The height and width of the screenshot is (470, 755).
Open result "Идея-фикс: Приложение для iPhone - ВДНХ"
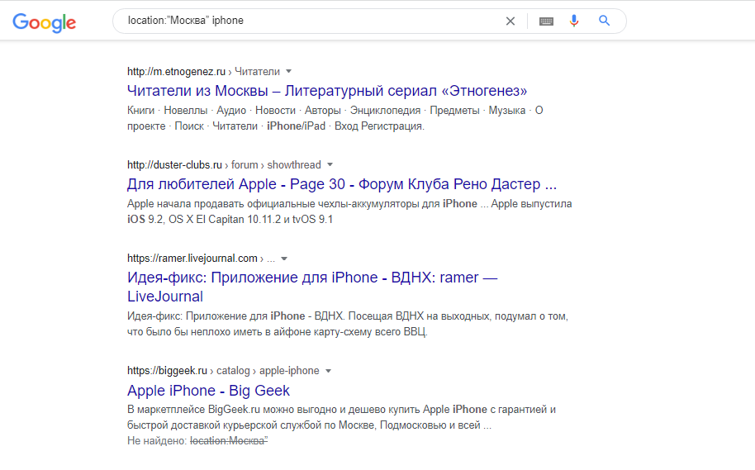pos(312,287)
